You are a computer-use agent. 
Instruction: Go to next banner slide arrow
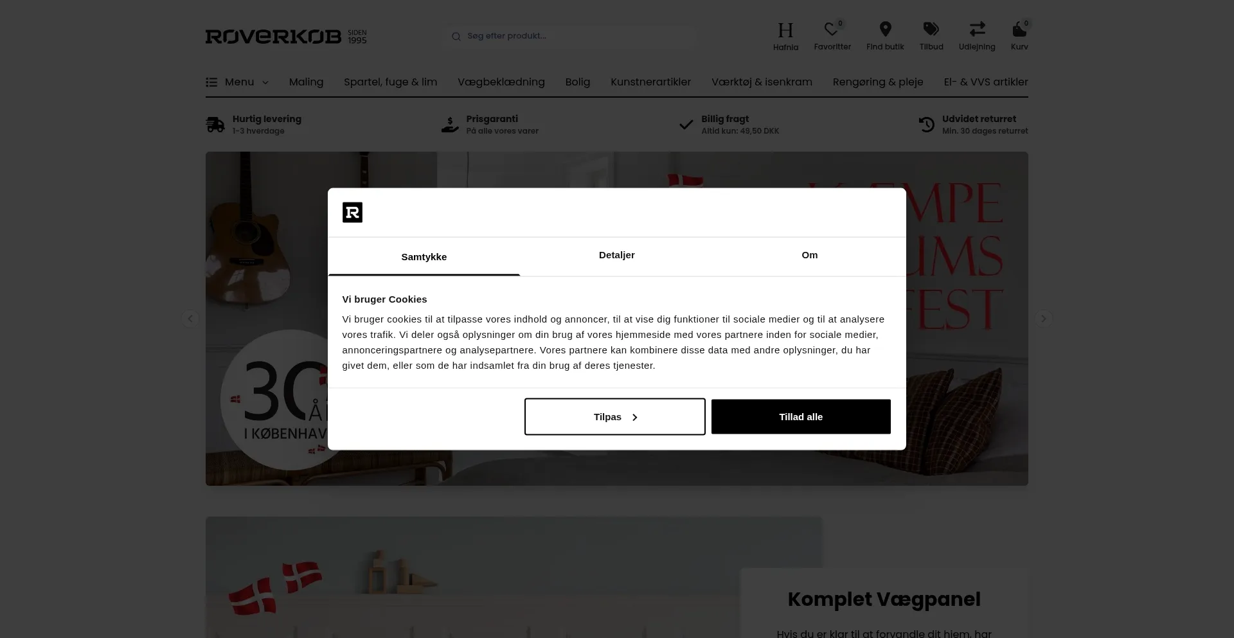(x=1043, y=319)
